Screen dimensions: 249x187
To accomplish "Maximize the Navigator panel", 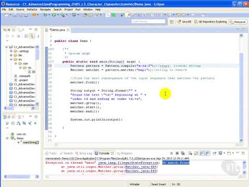I will pos(36,30).
